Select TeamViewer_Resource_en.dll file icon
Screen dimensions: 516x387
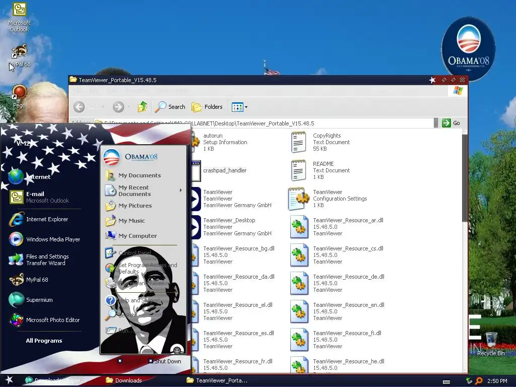point(299,311)
